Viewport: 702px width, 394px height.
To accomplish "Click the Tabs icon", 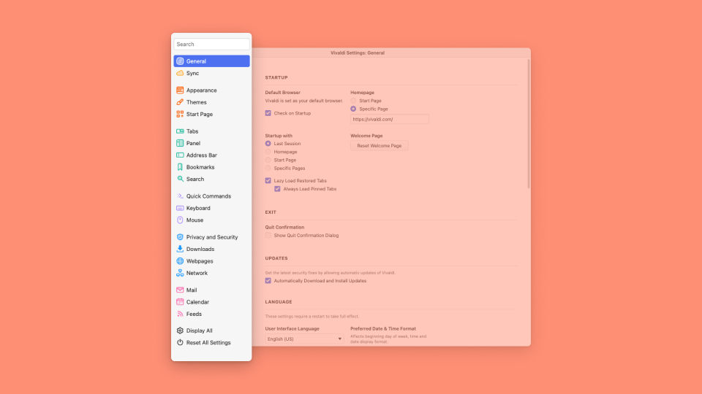I will pos(180,131).
